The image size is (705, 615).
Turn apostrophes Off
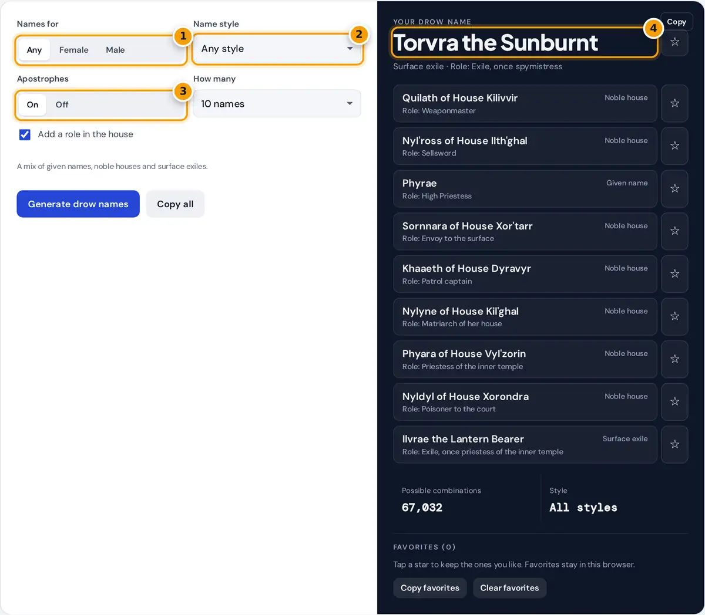pos(62,104)
